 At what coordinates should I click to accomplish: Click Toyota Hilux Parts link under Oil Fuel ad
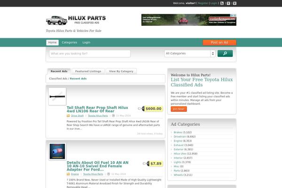click(93, 174)
